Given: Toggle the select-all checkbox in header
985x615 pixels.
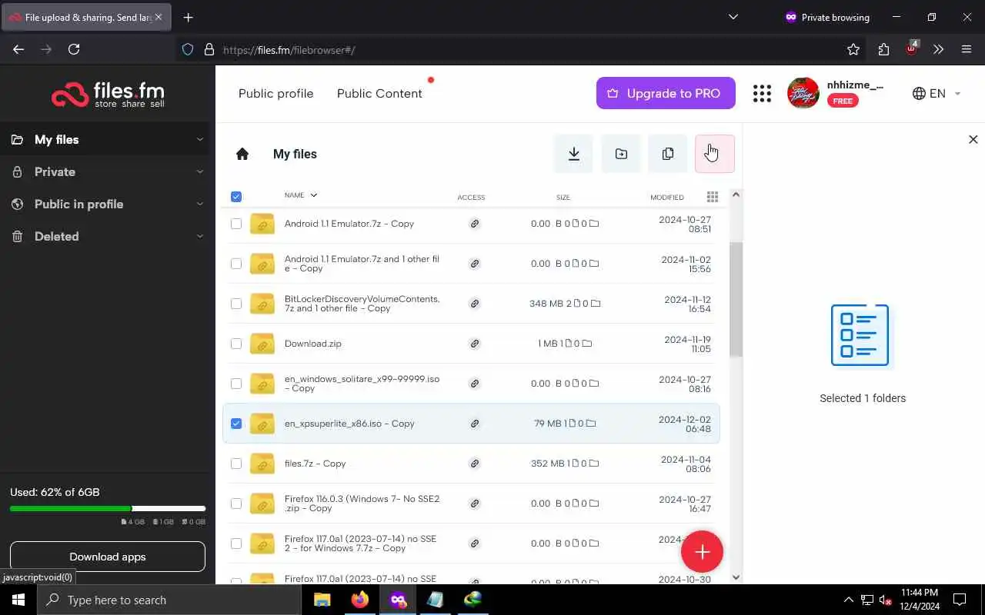Looking at the screenshot, I should (x=236, y=197).
